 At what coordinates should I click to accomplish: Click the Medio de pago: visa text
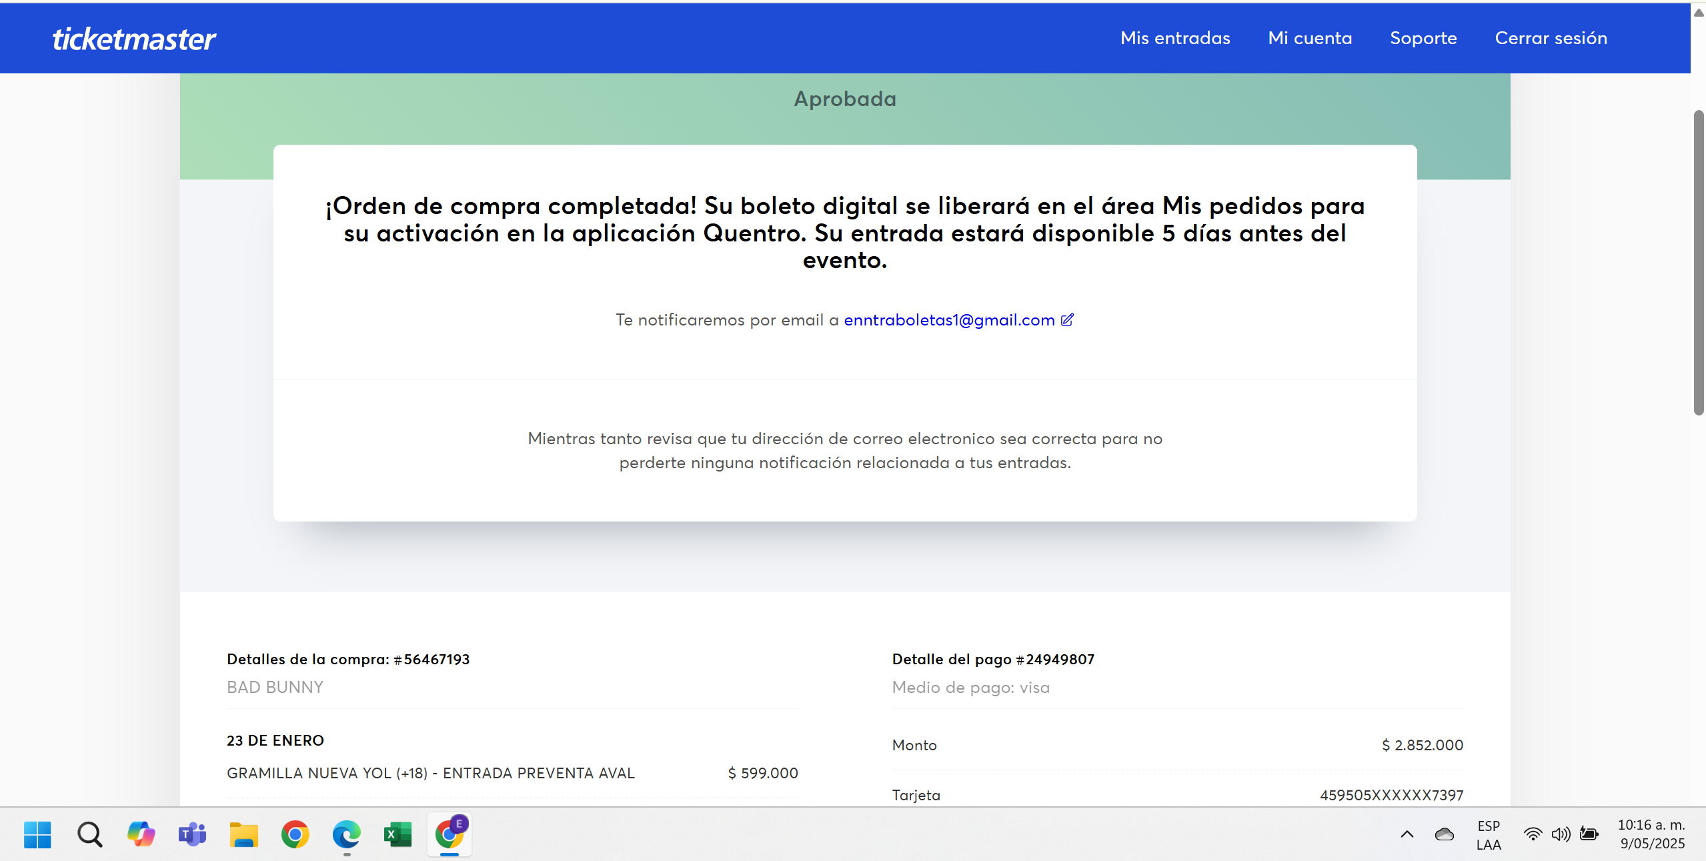click(971, 687)
